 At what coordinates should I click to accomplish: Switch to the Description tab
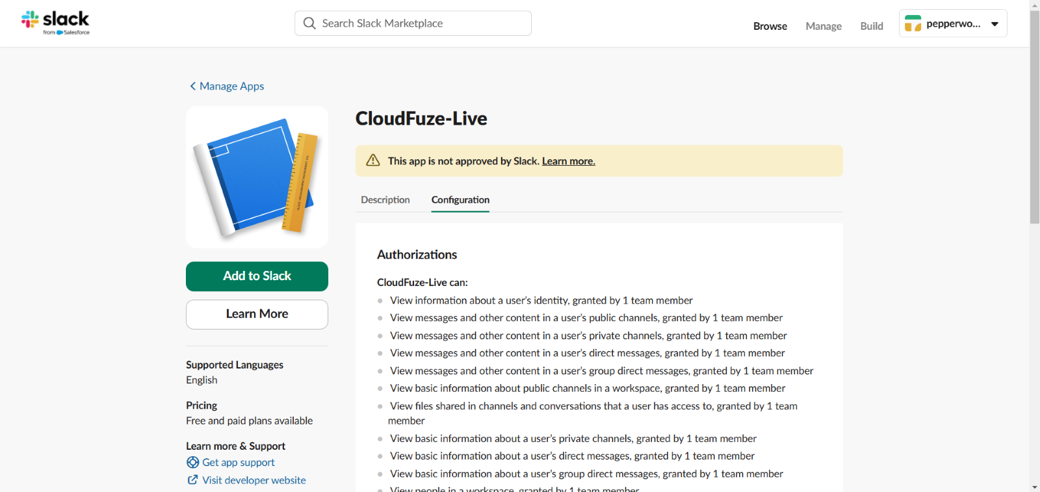[385, 200]
